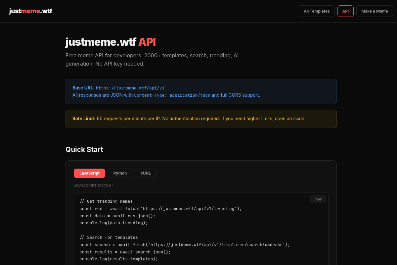Click the 'const data = await res.json();' line
Image resolution: width=397 pixels, height=265 pixels.
(x=117, y=216)
